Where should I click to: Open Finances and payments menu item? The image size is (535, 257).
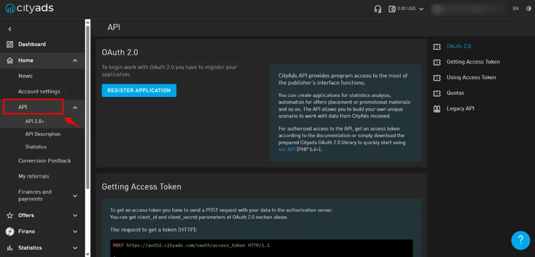(x=35, y=195)
